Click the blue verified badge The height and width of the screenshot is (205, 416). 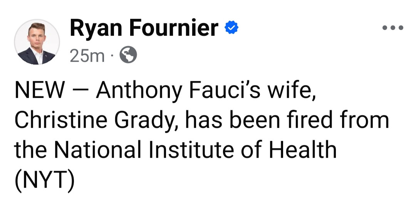[x=231, y=28]
